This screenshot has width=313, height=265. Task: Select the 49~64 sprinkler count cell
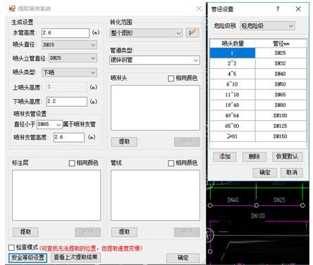pyautogui.click(x=233, y=115)
